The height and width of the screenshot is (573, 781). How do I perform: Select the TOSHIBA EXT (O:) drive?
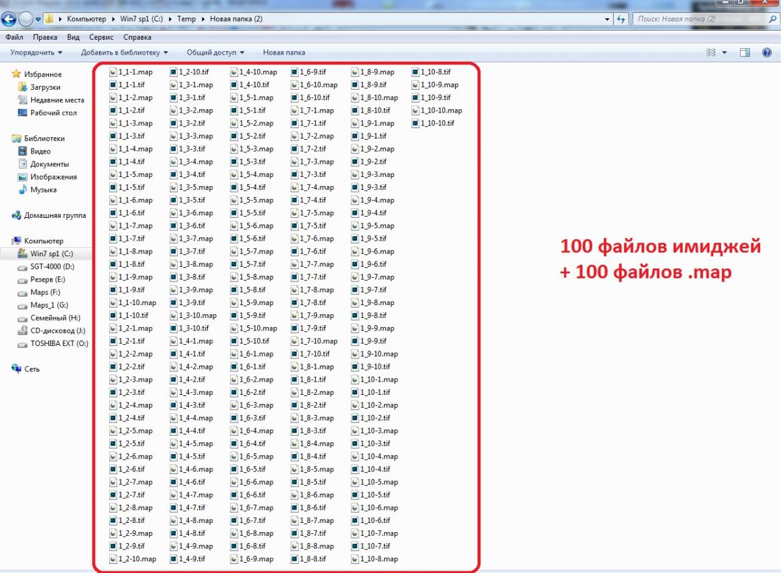pyautogui.click(x=59, y=343)
